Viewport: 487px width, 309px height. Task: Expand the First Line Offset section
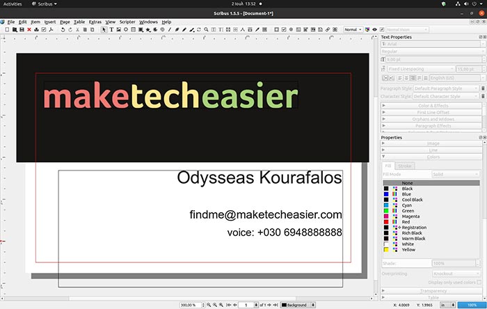431,113
